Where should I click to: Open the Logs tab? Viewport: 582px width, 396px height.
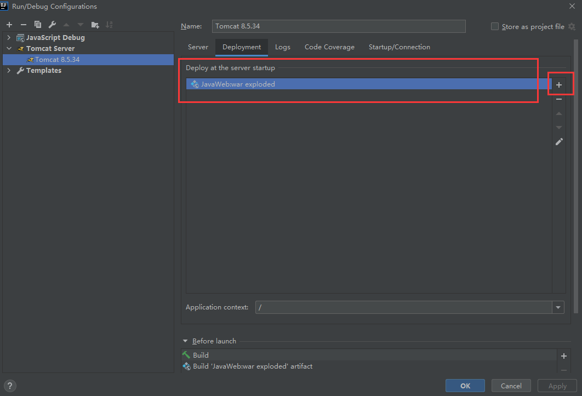pos(282,47)
